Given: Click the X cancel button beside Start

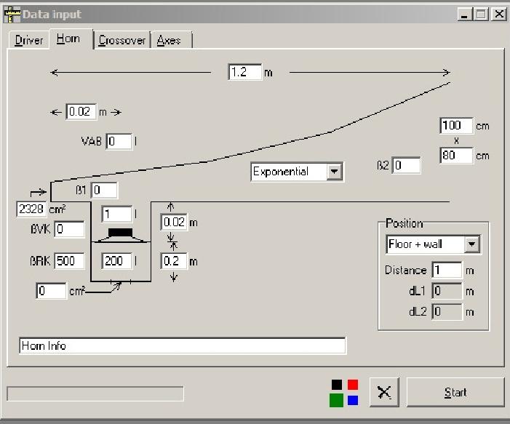Looking at the screenshot, I should [x=384, y=392].
